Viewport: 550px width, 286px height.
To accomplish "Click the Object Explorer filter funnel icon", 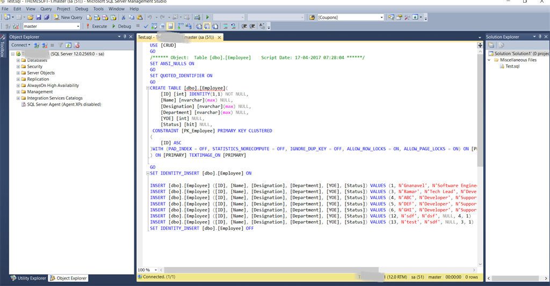I will 61,45.
